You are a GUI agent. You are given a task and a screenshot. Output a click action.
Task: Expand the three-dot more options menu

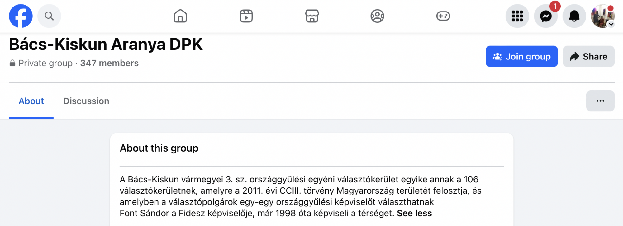point(600,101)
